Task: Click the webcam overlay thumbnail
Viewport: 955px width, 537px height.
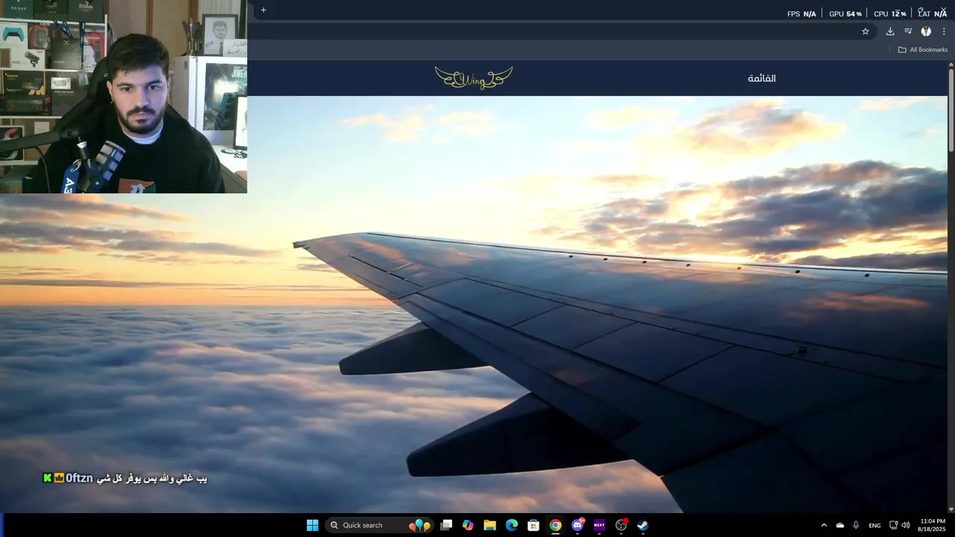Action: [123, 96]
